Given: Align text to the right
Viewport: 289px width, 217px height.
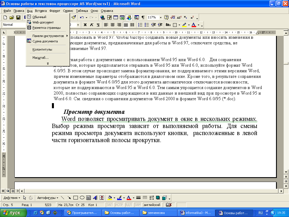Looking at the screenshot, I should tap(119, 25).
